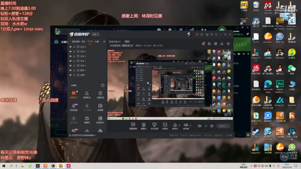Add a new scene with the plus icon
301x169 pixels.
[x=104, y=41]
